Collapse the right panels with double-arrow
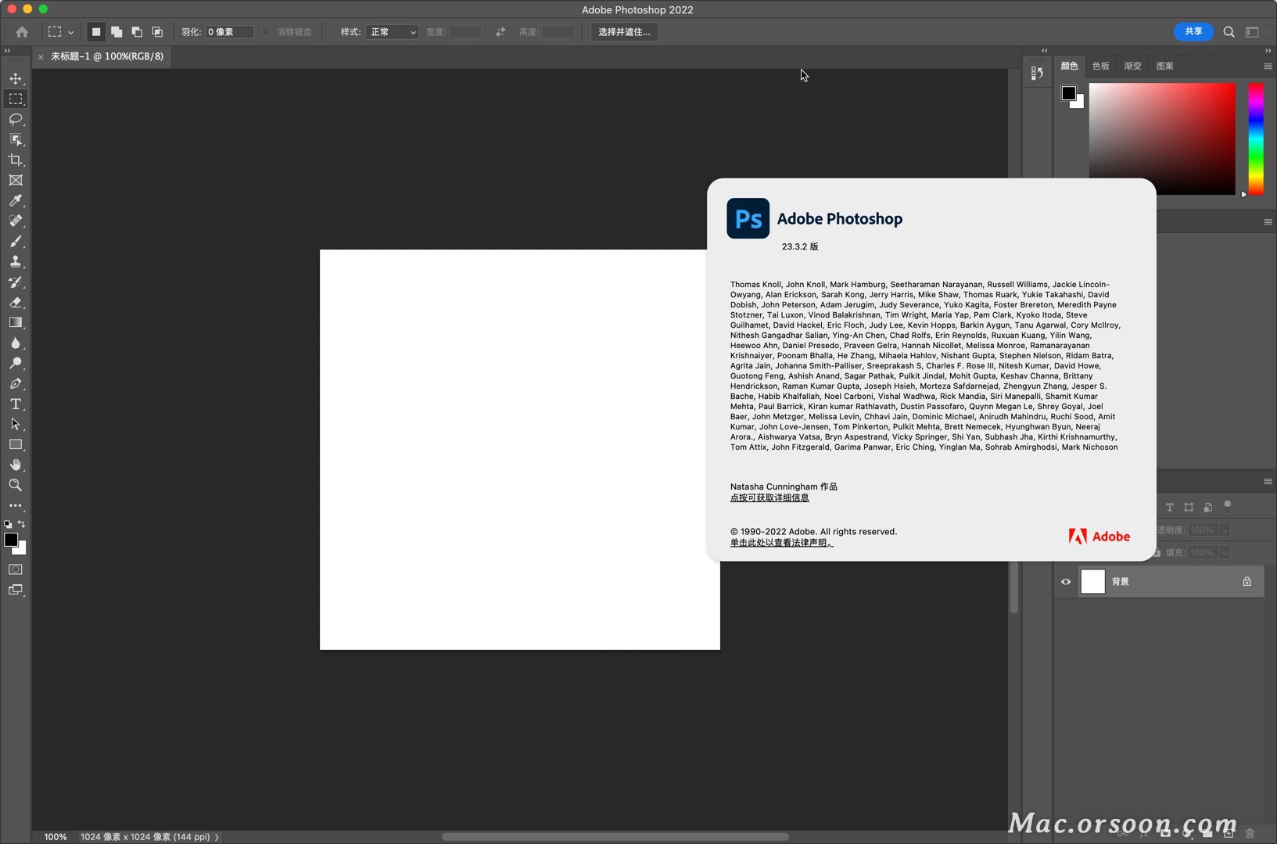Image resolution: width=1277 pixels, height=844 pixels. [x=1268, y=50]
